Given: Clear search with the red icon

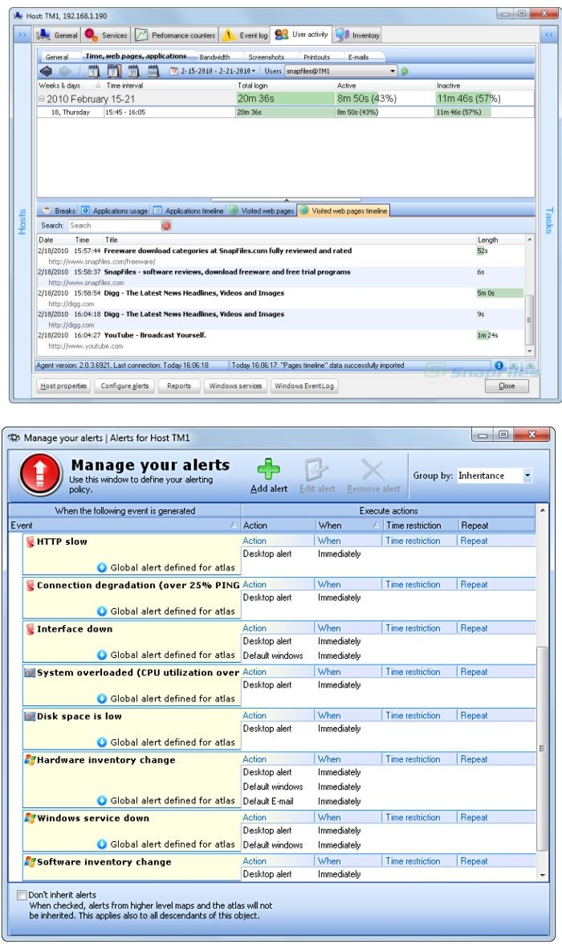Looking at the screenshot, I should pos(166,226).
